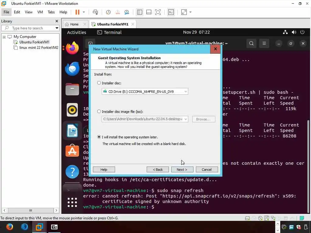Click the Revert to snapshot icon

118,12
